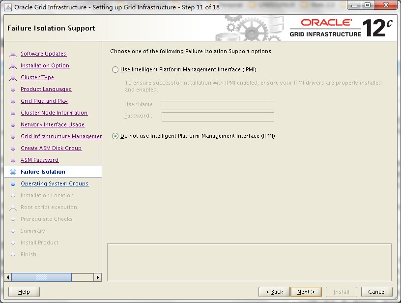Click the Failure Isolation Support heading text
This screenshot has height=303, width=401.
coord(51,28)
